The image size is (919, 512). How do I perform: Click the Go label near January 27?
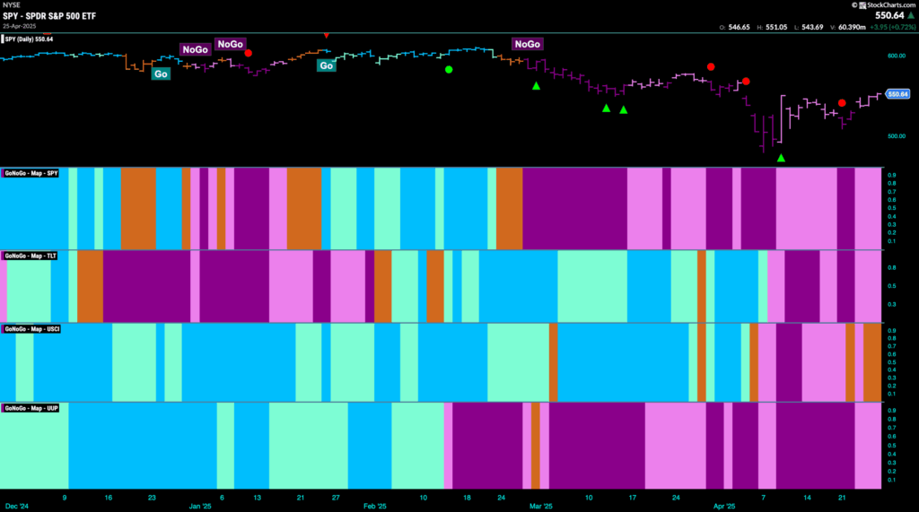pos(326,65)
